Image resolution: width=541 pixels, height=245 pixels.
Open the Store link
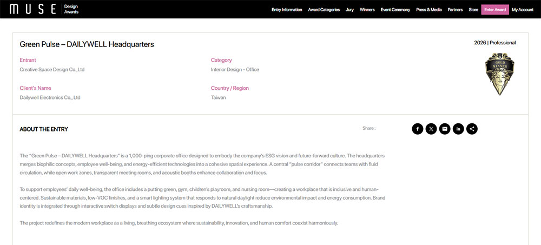473,10
